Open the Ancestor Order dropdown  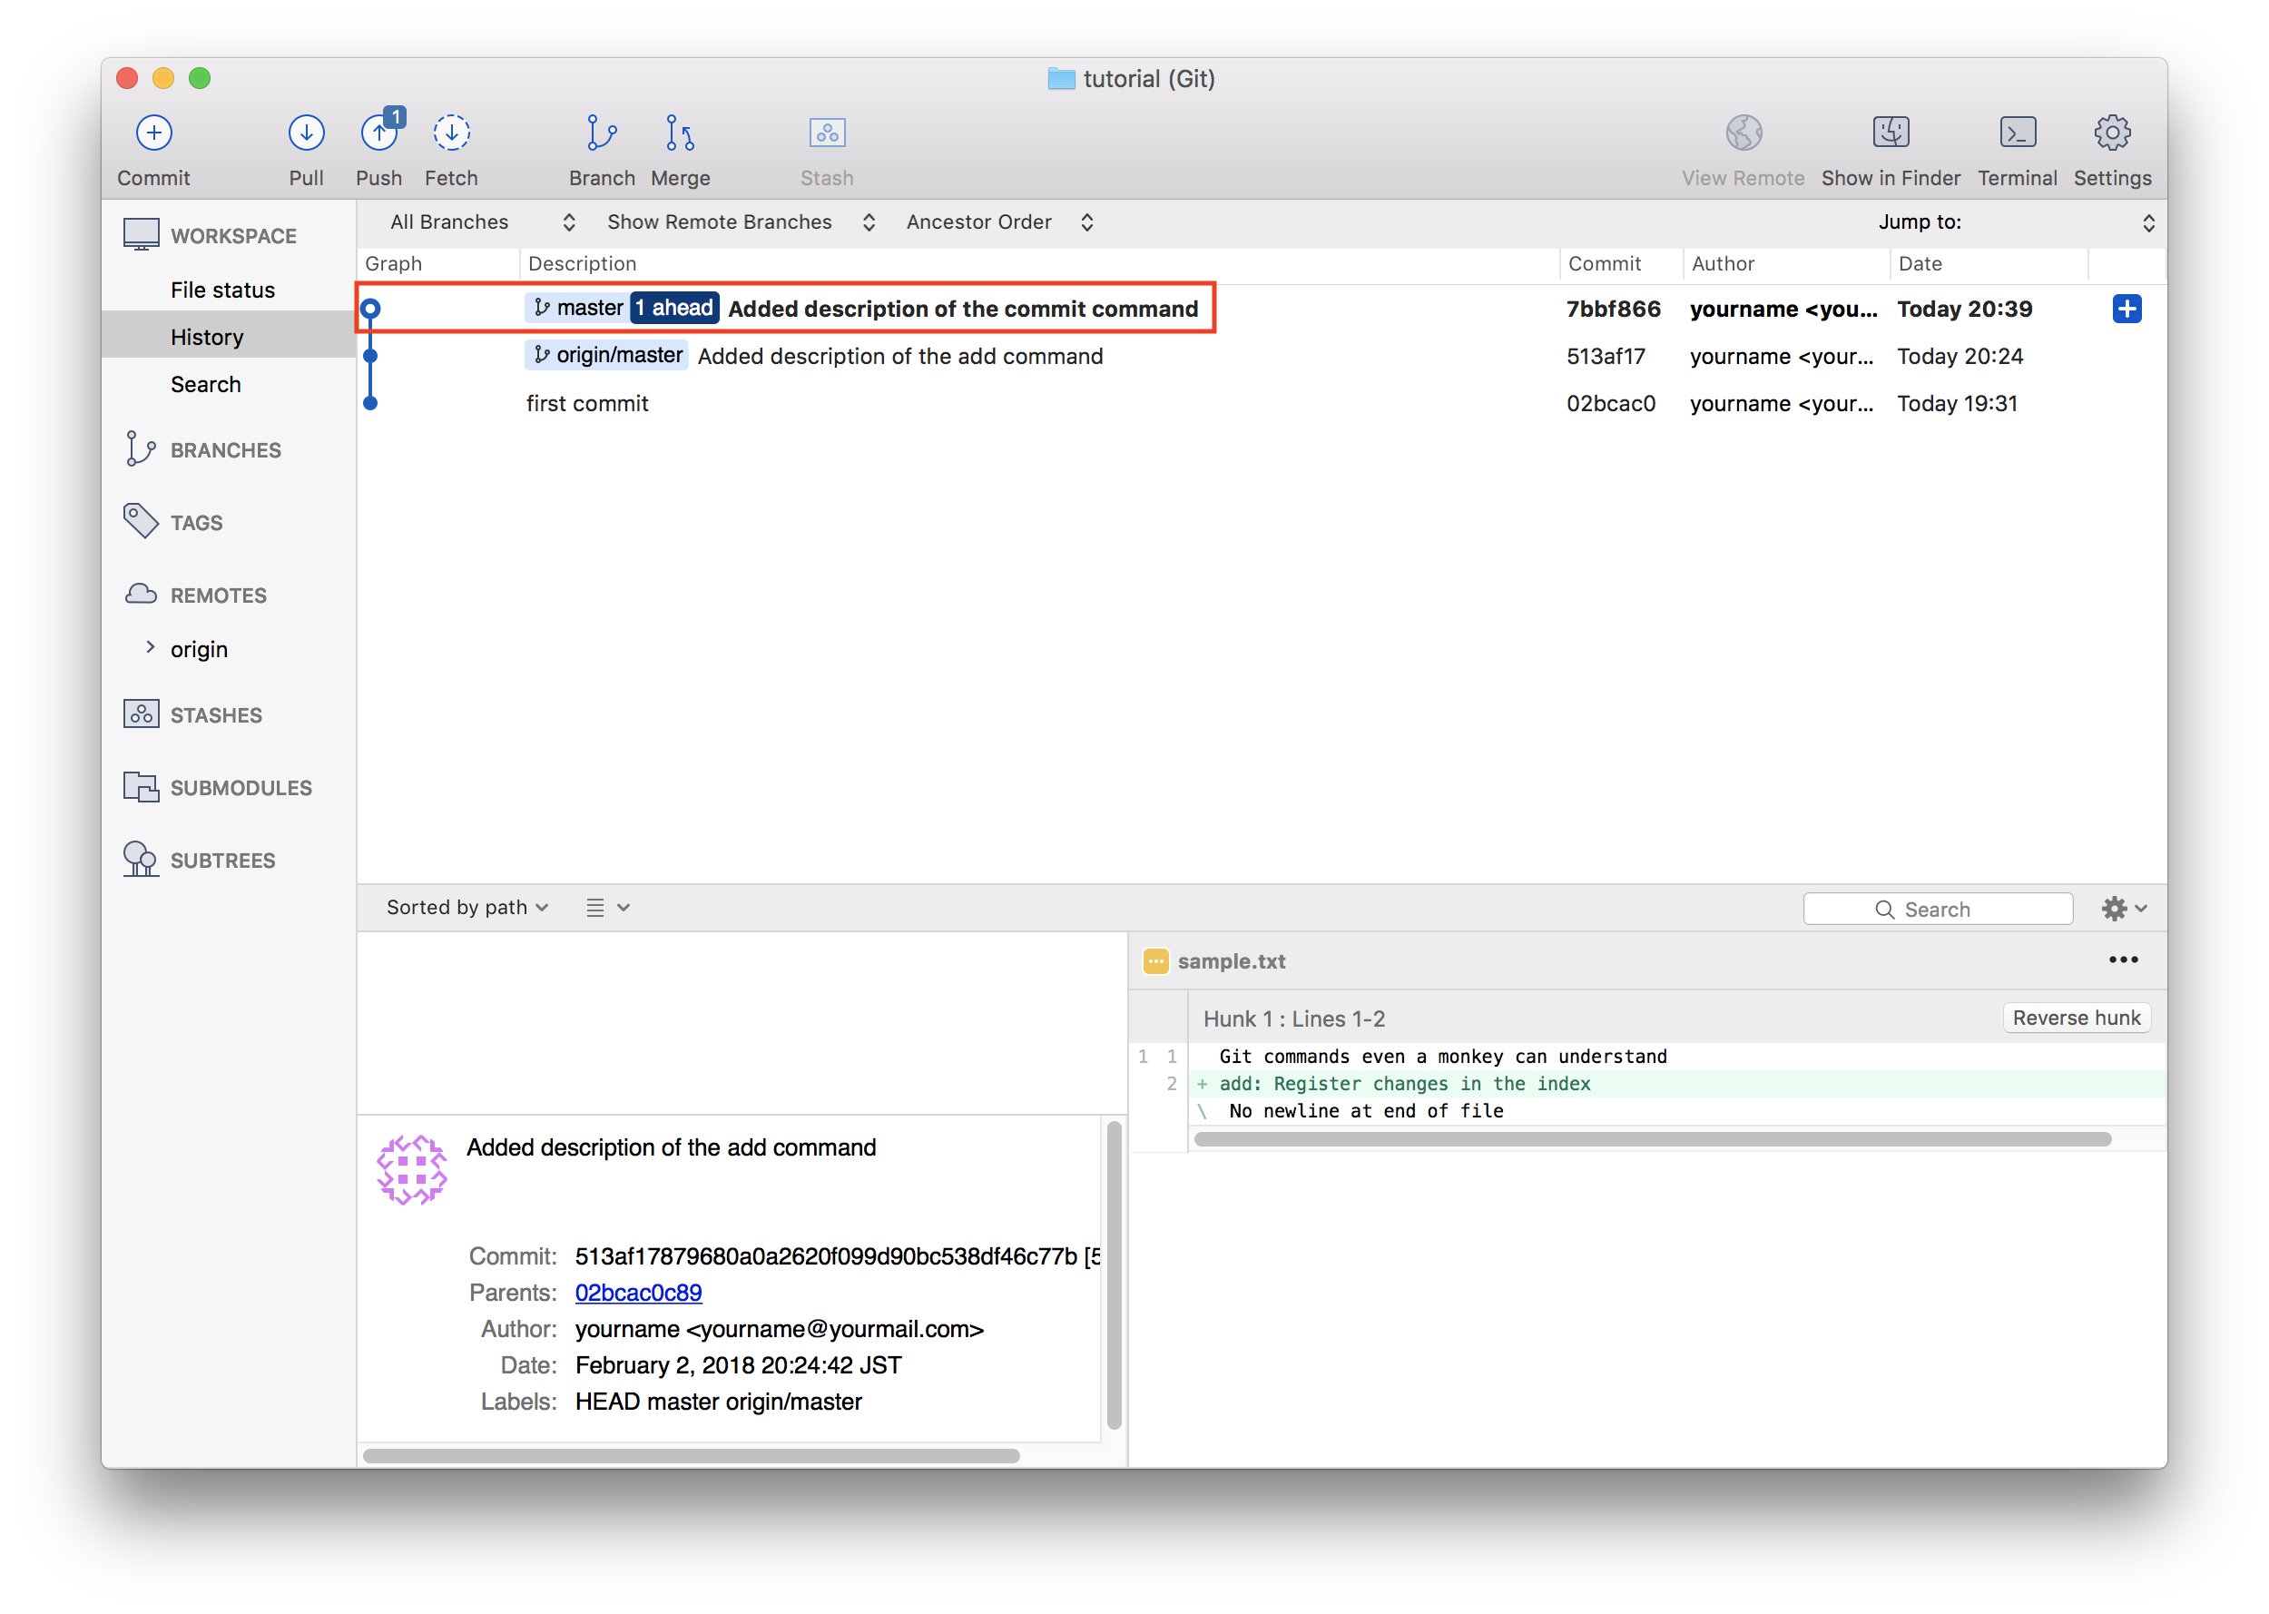click(x=999, y=222)
